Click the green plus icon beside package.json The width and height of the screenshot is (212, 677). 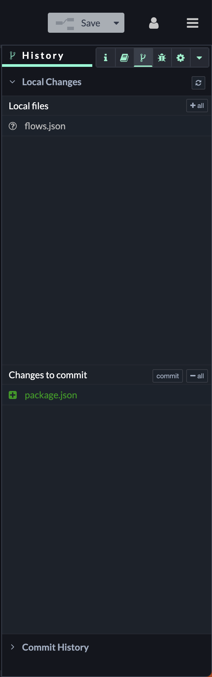pyautogui.click(x=13, y=395)
